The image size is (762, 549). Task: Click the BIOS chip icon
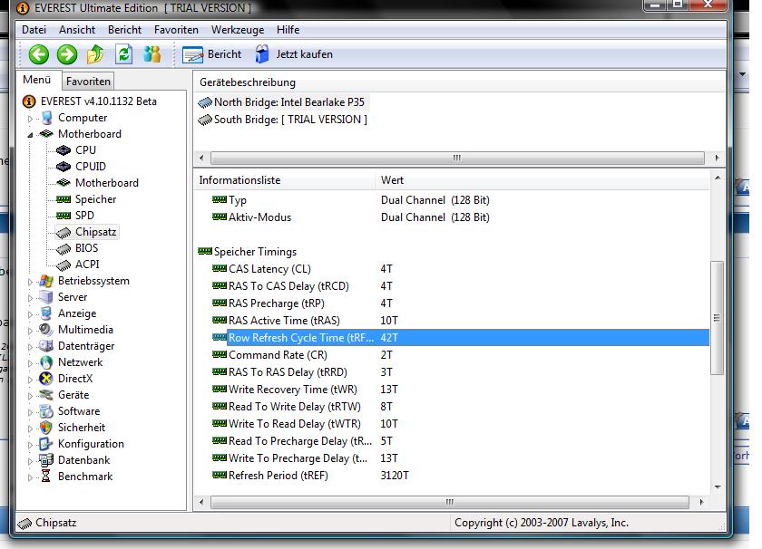point(63,249)
